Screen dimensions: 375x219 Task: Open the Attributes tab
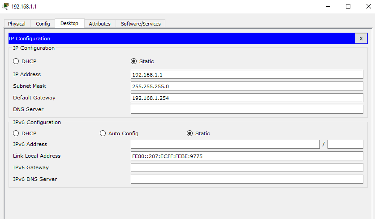click(x=100, y=24)
